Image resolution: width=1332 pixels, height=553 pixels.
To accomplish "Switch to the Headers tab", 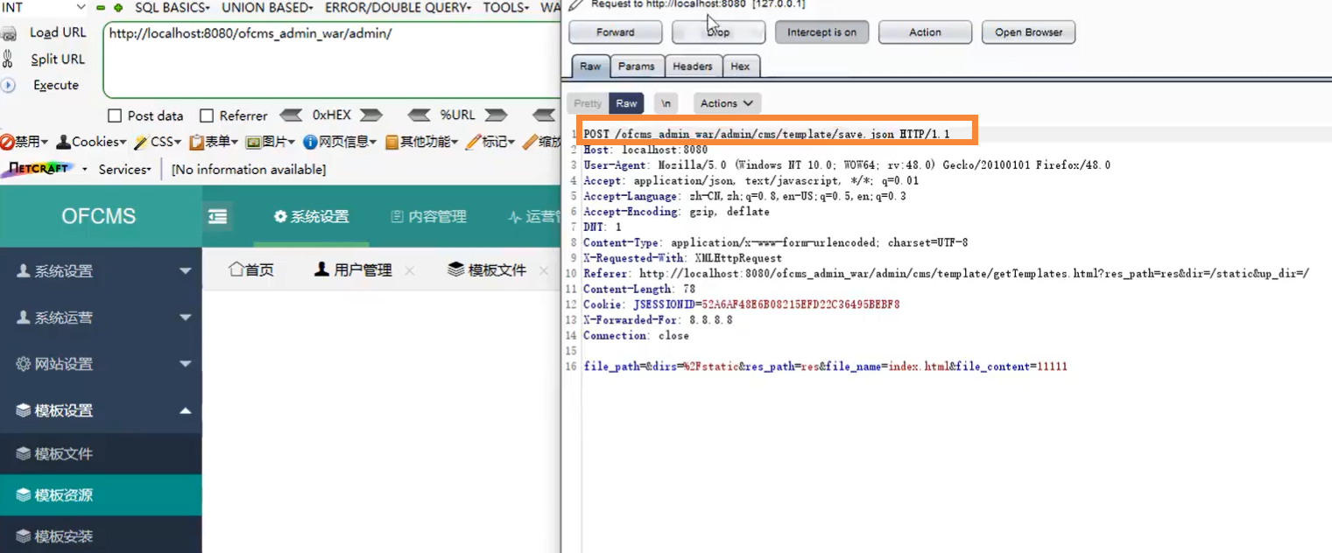I will pos(693,66).
